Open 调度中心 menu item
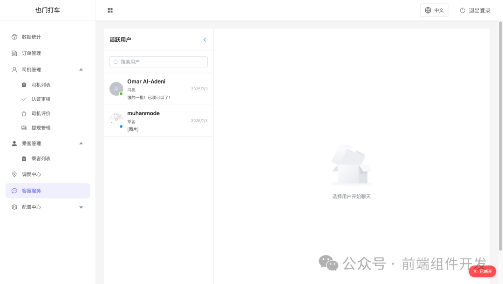This screenshot has width=503, height=284. pyautogui.click(x=48, y=174)
